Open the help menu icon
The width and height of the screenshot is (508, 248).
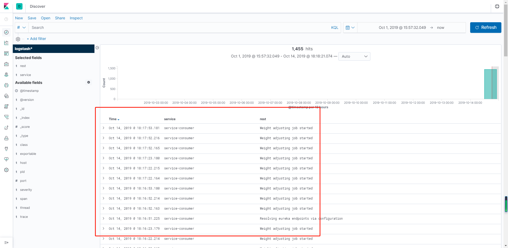point(497,6)
